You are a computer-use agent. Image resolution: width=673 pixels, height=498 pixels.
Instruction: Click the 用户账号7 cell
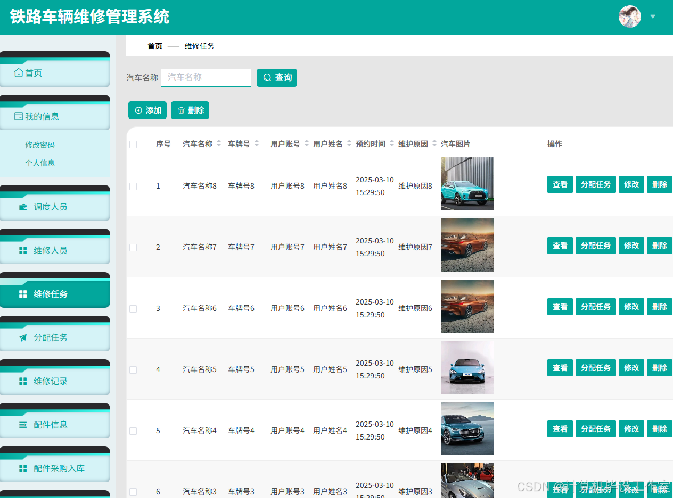288,247
